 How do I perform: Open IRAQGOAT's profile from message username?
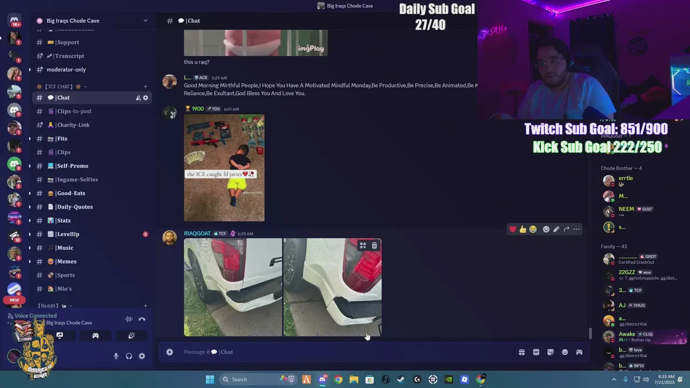pyautogui.click(x=197, y=233)
